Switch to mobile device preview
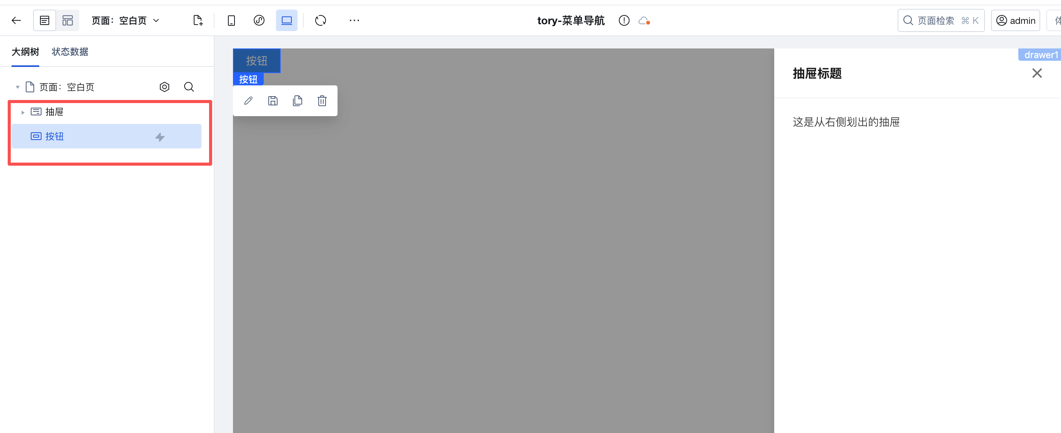Screen dimensions: 1061x433 231,20
